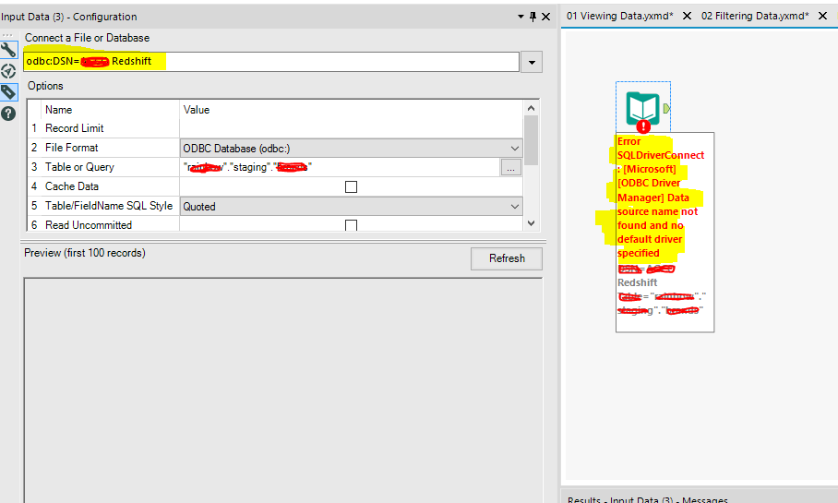Open the help question mark icon
The width and height of the screenshot is (838, 503).
click(8, 114)
